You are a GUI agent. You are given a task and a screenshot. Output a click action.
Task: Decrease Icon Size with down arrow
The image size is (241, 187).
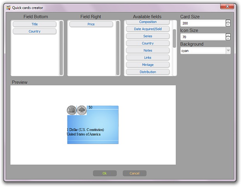pos(228,38)
